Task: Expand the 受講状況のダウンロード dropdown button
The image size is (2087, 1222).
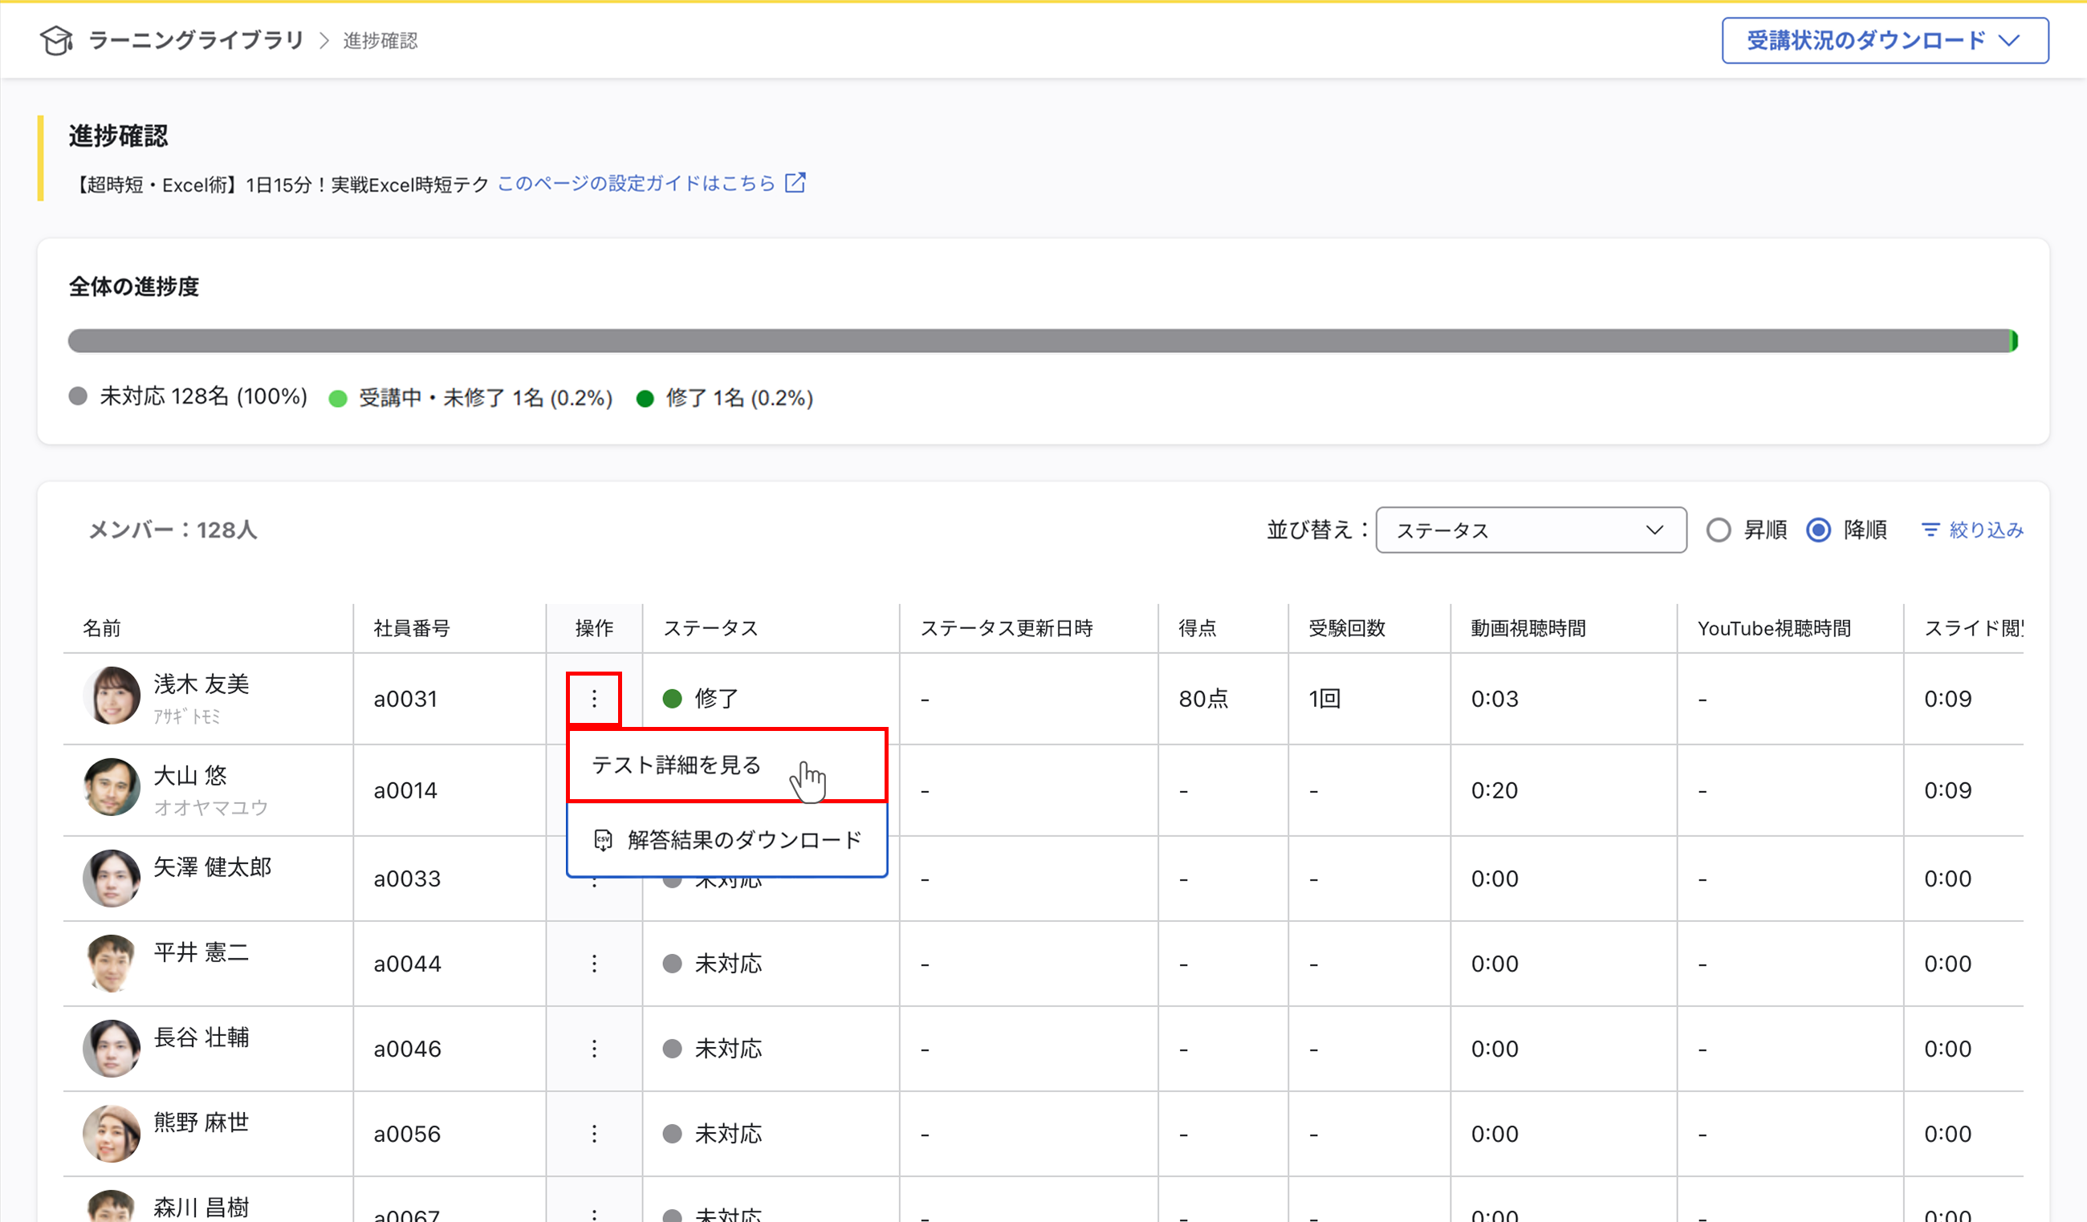Action: [x=1884, y=41]
